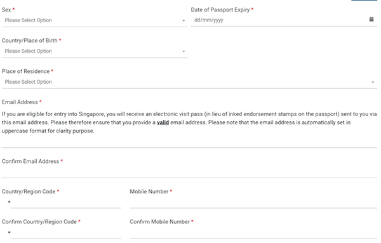Click the Date of Passport Expiry label

coord(220,10)
